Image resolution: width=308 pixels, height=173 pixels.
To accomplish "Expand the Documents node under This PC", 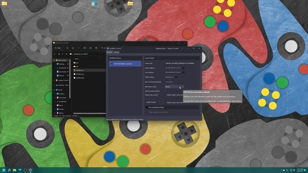I will [x=55, y=98].
